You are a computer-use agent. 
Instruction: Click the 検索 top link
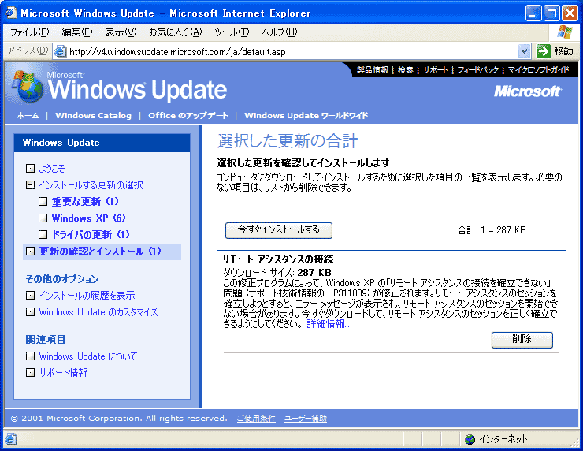click(x=405, y=70)
